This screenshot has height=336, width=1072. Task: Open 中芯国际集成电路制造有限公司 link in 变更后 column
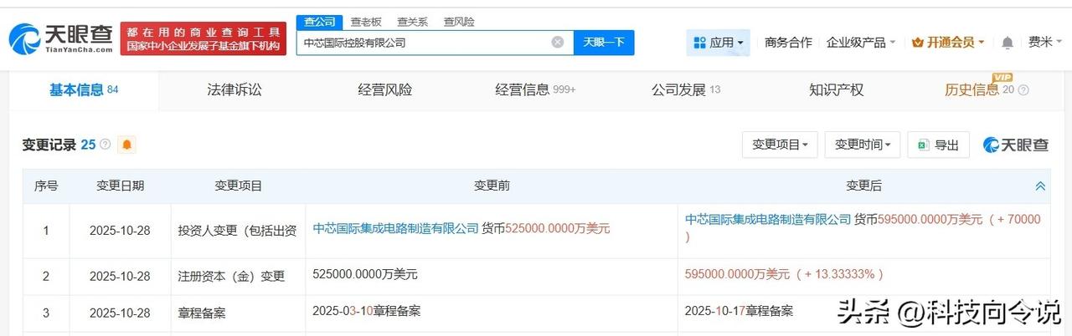[768, 219]
